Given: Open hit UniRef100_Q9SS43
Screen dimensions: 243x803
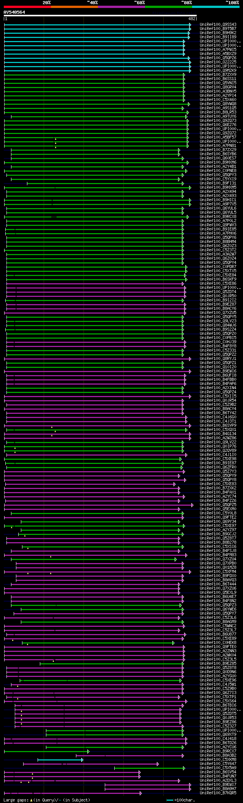Looking at the screenshot, I should point(218,25).
